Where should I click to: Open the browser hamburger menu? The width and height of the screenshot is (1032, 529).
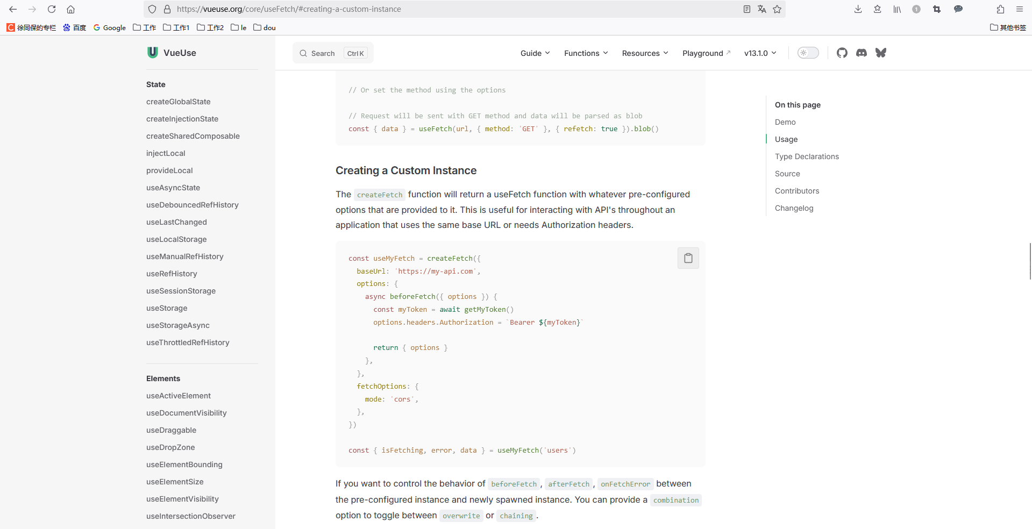click(x=1020, y=9)
